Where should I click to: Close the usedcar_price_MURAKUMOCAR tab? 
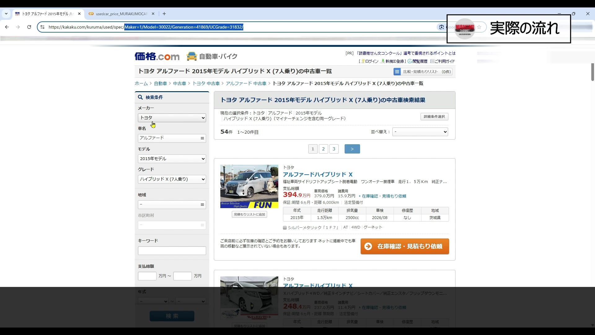(x=153, y=14)
